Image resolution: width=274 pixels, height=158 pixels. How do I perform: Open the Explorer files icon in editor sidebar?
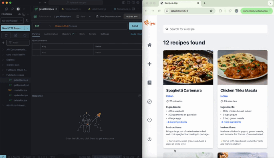[6, 9]
